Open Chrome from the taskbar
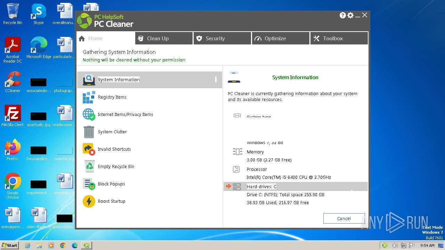Viewport: 445px width, 250px height. tap(63, 245)
